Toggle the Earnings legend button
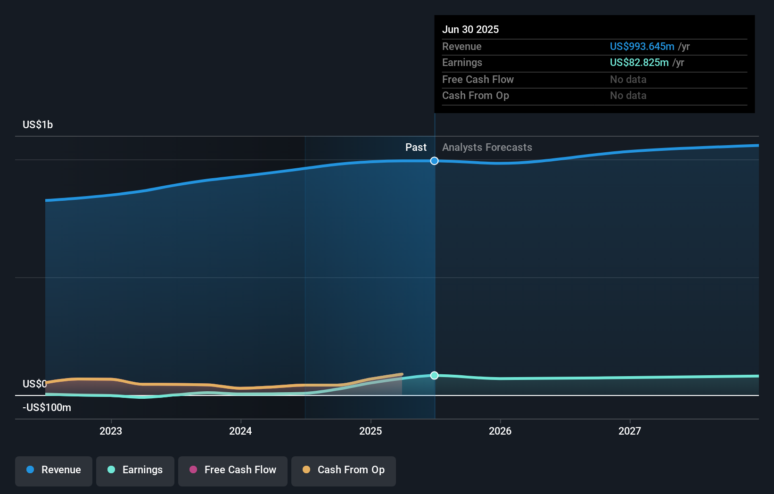 click(135, 471)
